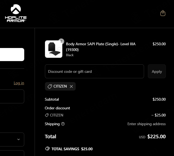Click the tag icon under Order discount
The height and width of the screenshot is (156, 174).
[47, 115]
